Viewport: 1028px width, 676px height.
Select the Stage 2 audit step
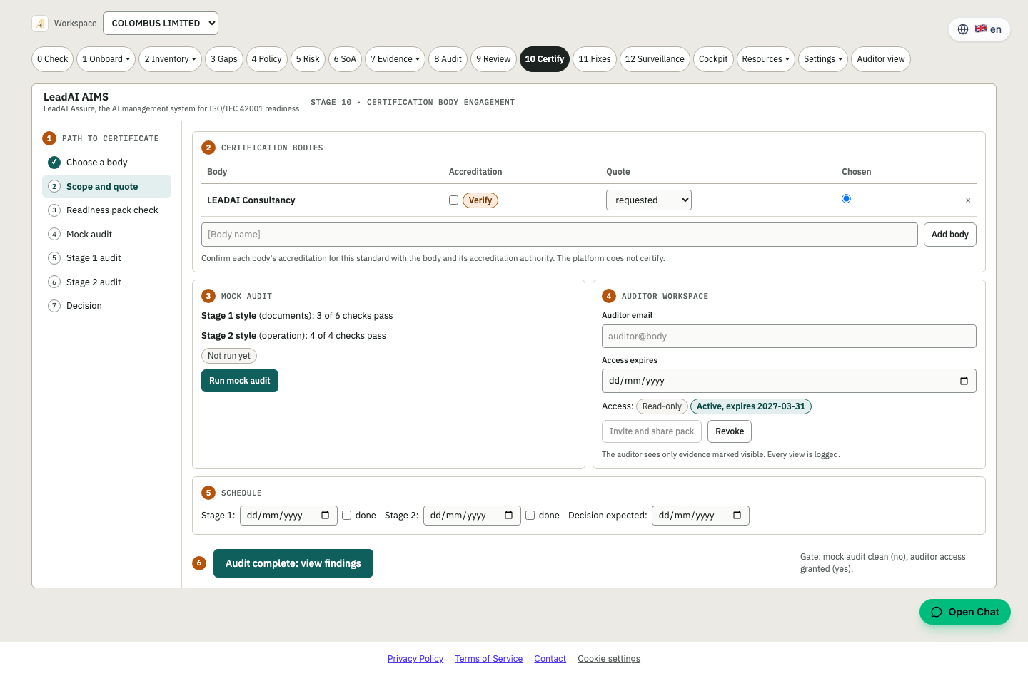coord(106,282)
